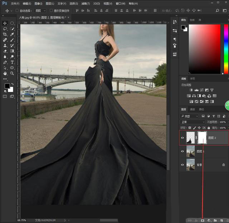Switch to the 色板 tab
Image resolution: width=229 pixels, height=223 pixels.
click(192, 20)
